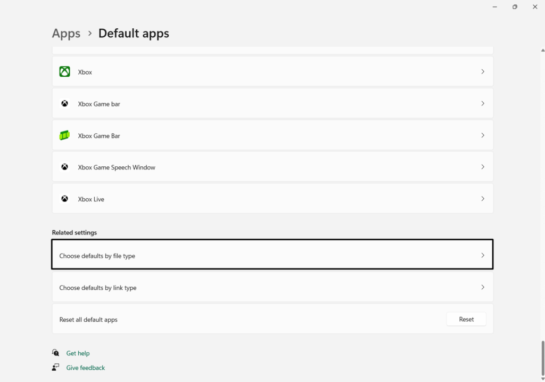Restore down the Settings window
The height and width of the screenshot is (382, 545).
(515, 7)
